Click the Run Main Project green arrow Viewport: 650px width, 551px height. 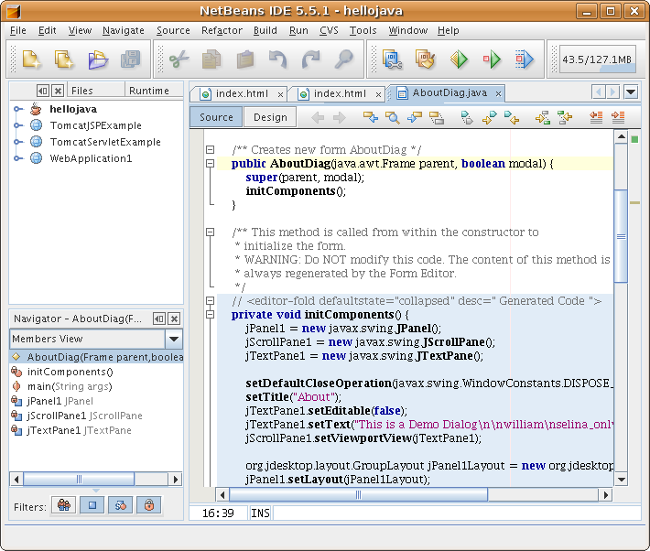[459, 59]
